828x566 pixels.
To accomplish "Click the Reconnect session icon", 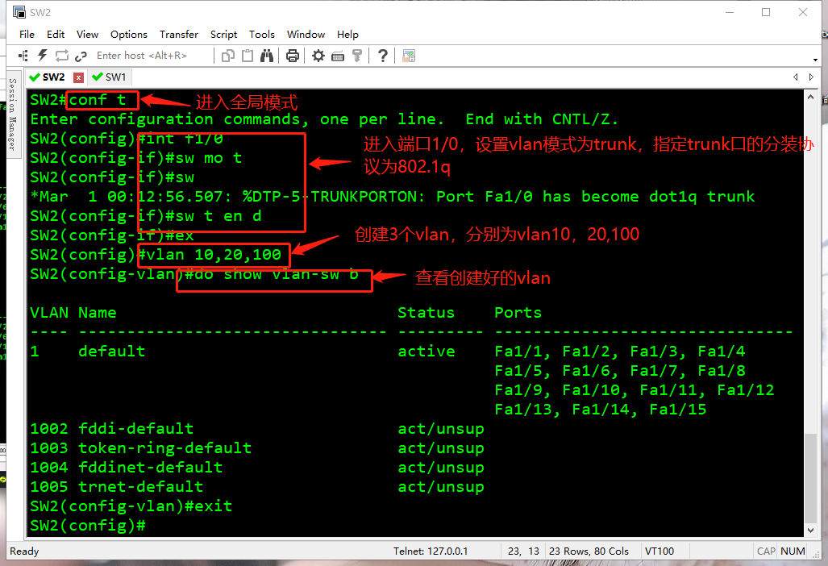I will pos(62,56).
